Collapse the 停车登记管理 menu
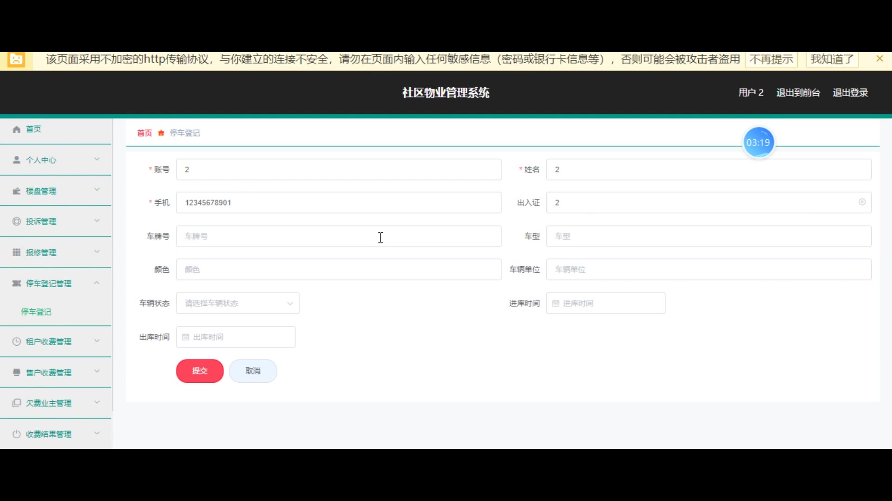The image size is (892, 501). pos(97,283)
